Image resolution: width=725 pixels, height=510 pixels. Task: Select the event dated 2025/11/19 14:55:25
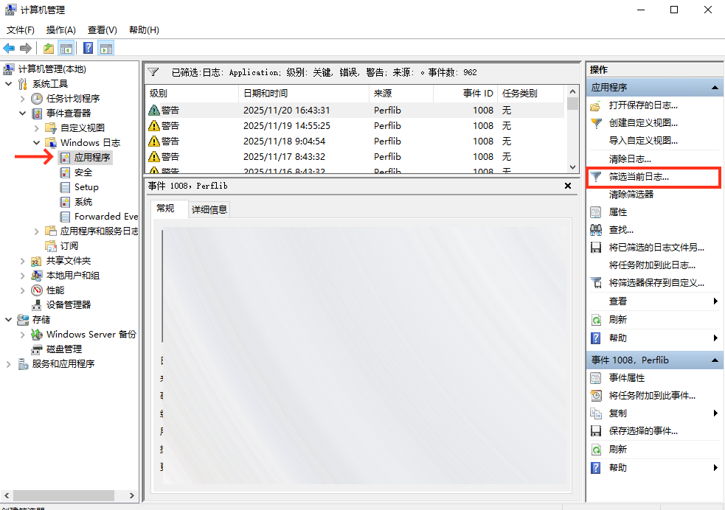[x=286, y=126]
